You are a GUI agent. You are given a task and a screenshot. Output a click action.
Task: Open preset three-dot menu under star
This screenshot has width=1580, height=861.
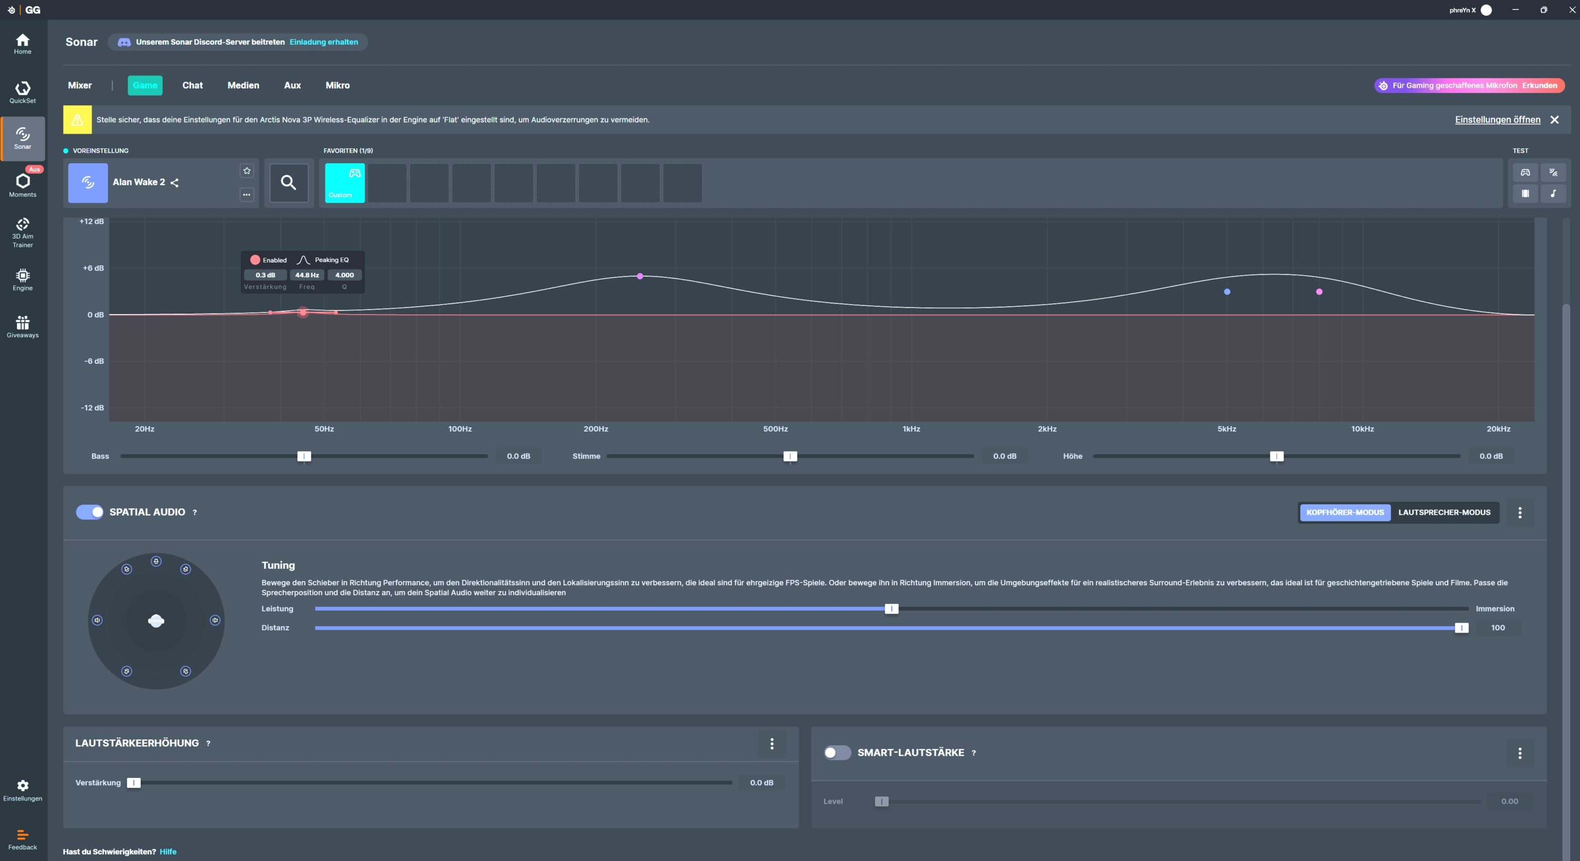(246, 195)
